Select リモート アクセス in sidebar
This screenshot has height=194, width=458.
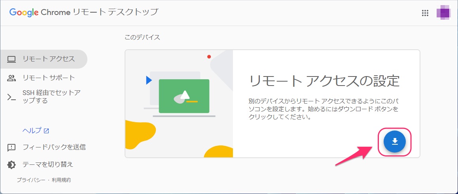pos(44,59)
